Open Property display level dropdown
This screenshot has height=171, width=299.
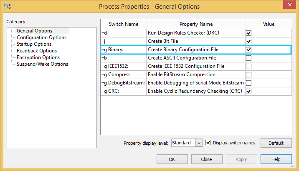(x=199, y=143)
